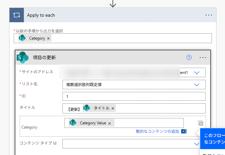Switch the Category field to array input
The image size is (225, 155).
pyautogui.click(x=200, y=123)
